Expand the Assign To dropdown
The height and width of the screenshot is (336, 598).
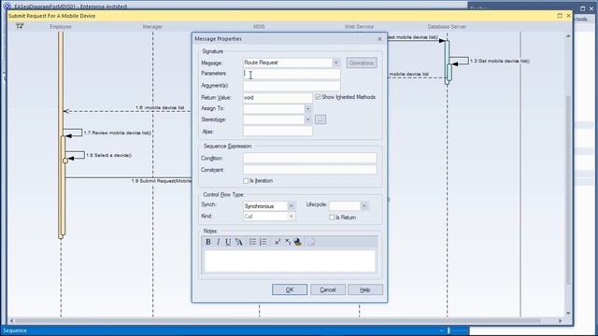(x=307, y=109)
